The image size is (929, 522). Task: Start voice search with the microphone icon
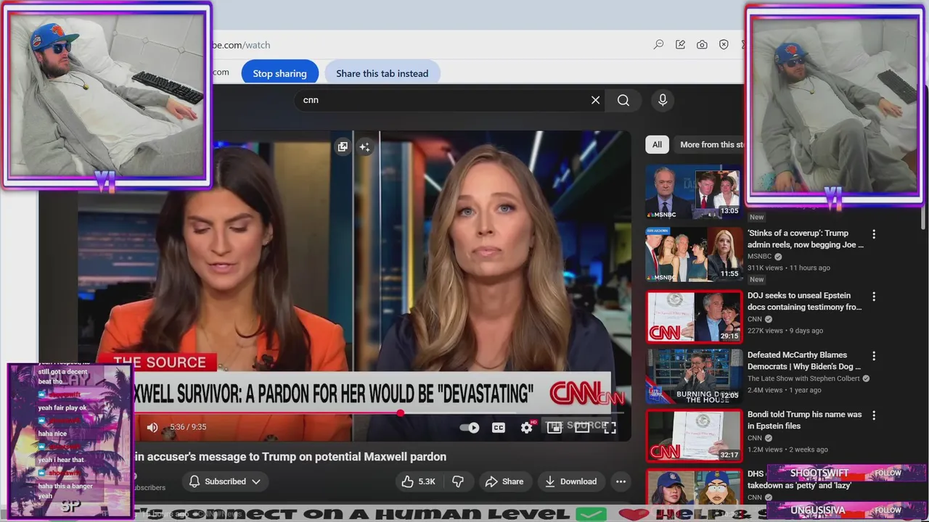click(x=663, y=100)
